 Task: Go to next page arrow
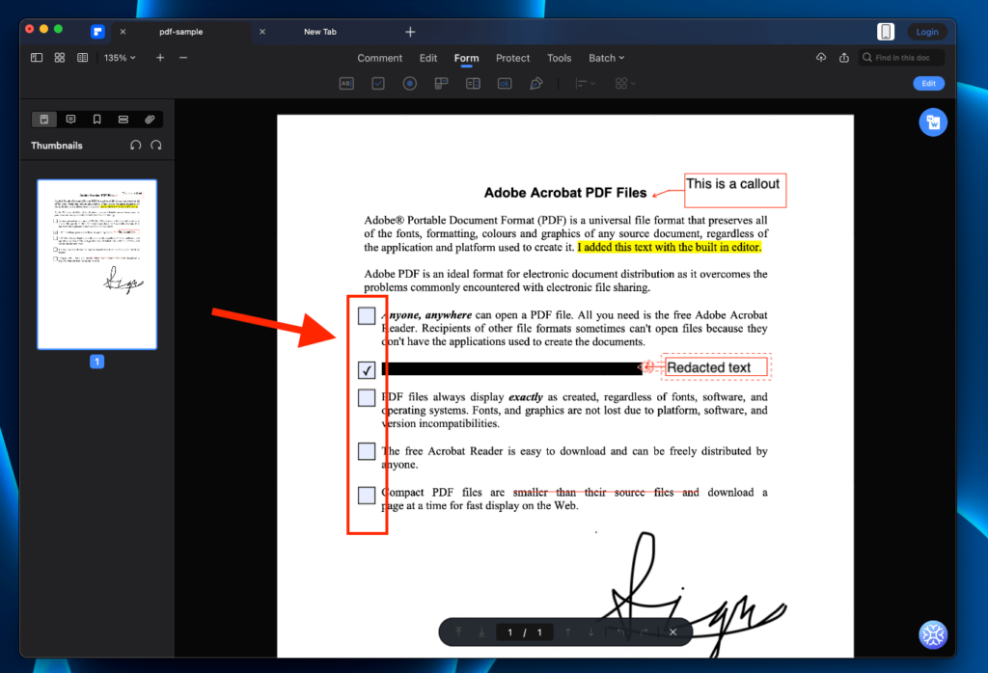591,633
